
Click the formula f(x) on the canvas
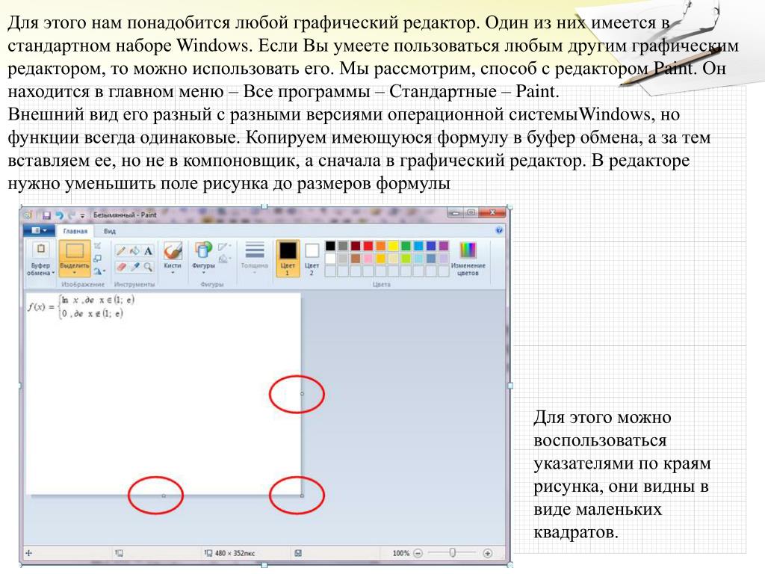click(x=81, y=306)
